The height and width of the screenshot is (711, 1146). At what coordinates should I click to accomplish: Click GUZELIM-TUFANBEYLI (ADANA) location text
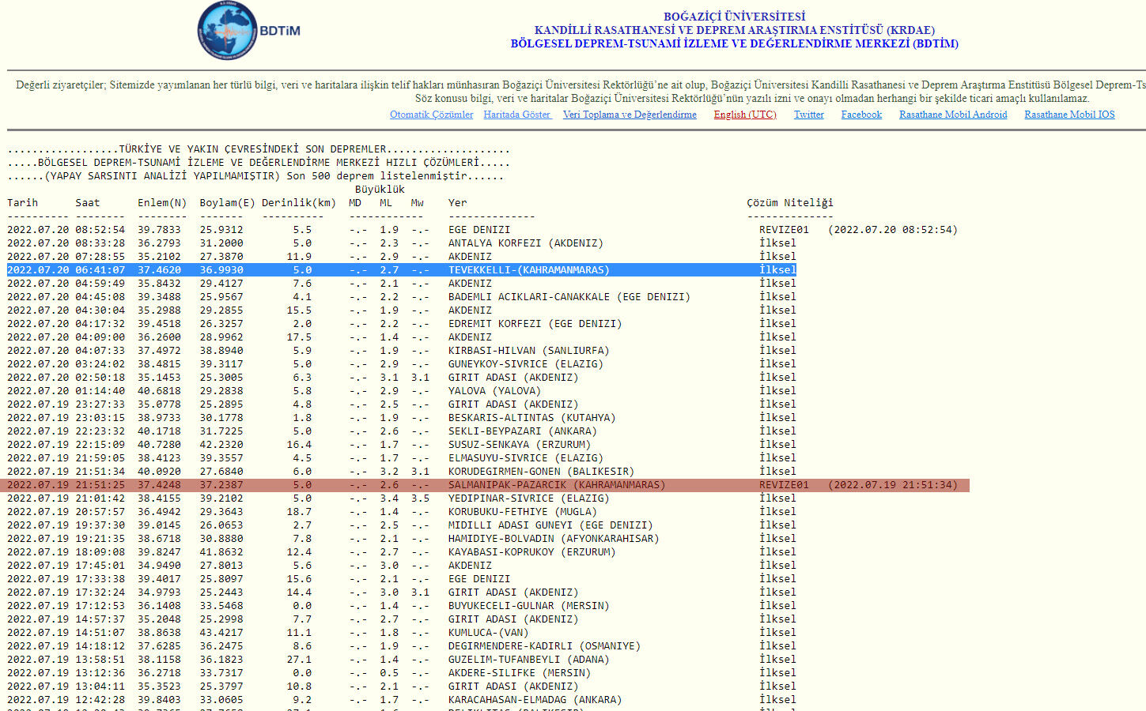pos(529,660)
